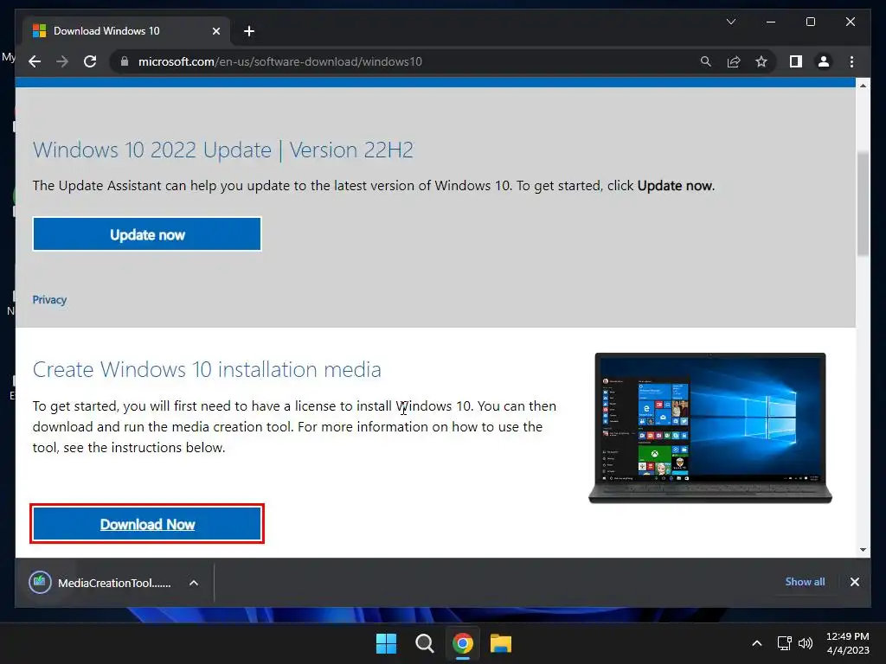Click the Chrome taskbar icon
Viewport: 886px width, 664px height.
(x=463, y=643)
